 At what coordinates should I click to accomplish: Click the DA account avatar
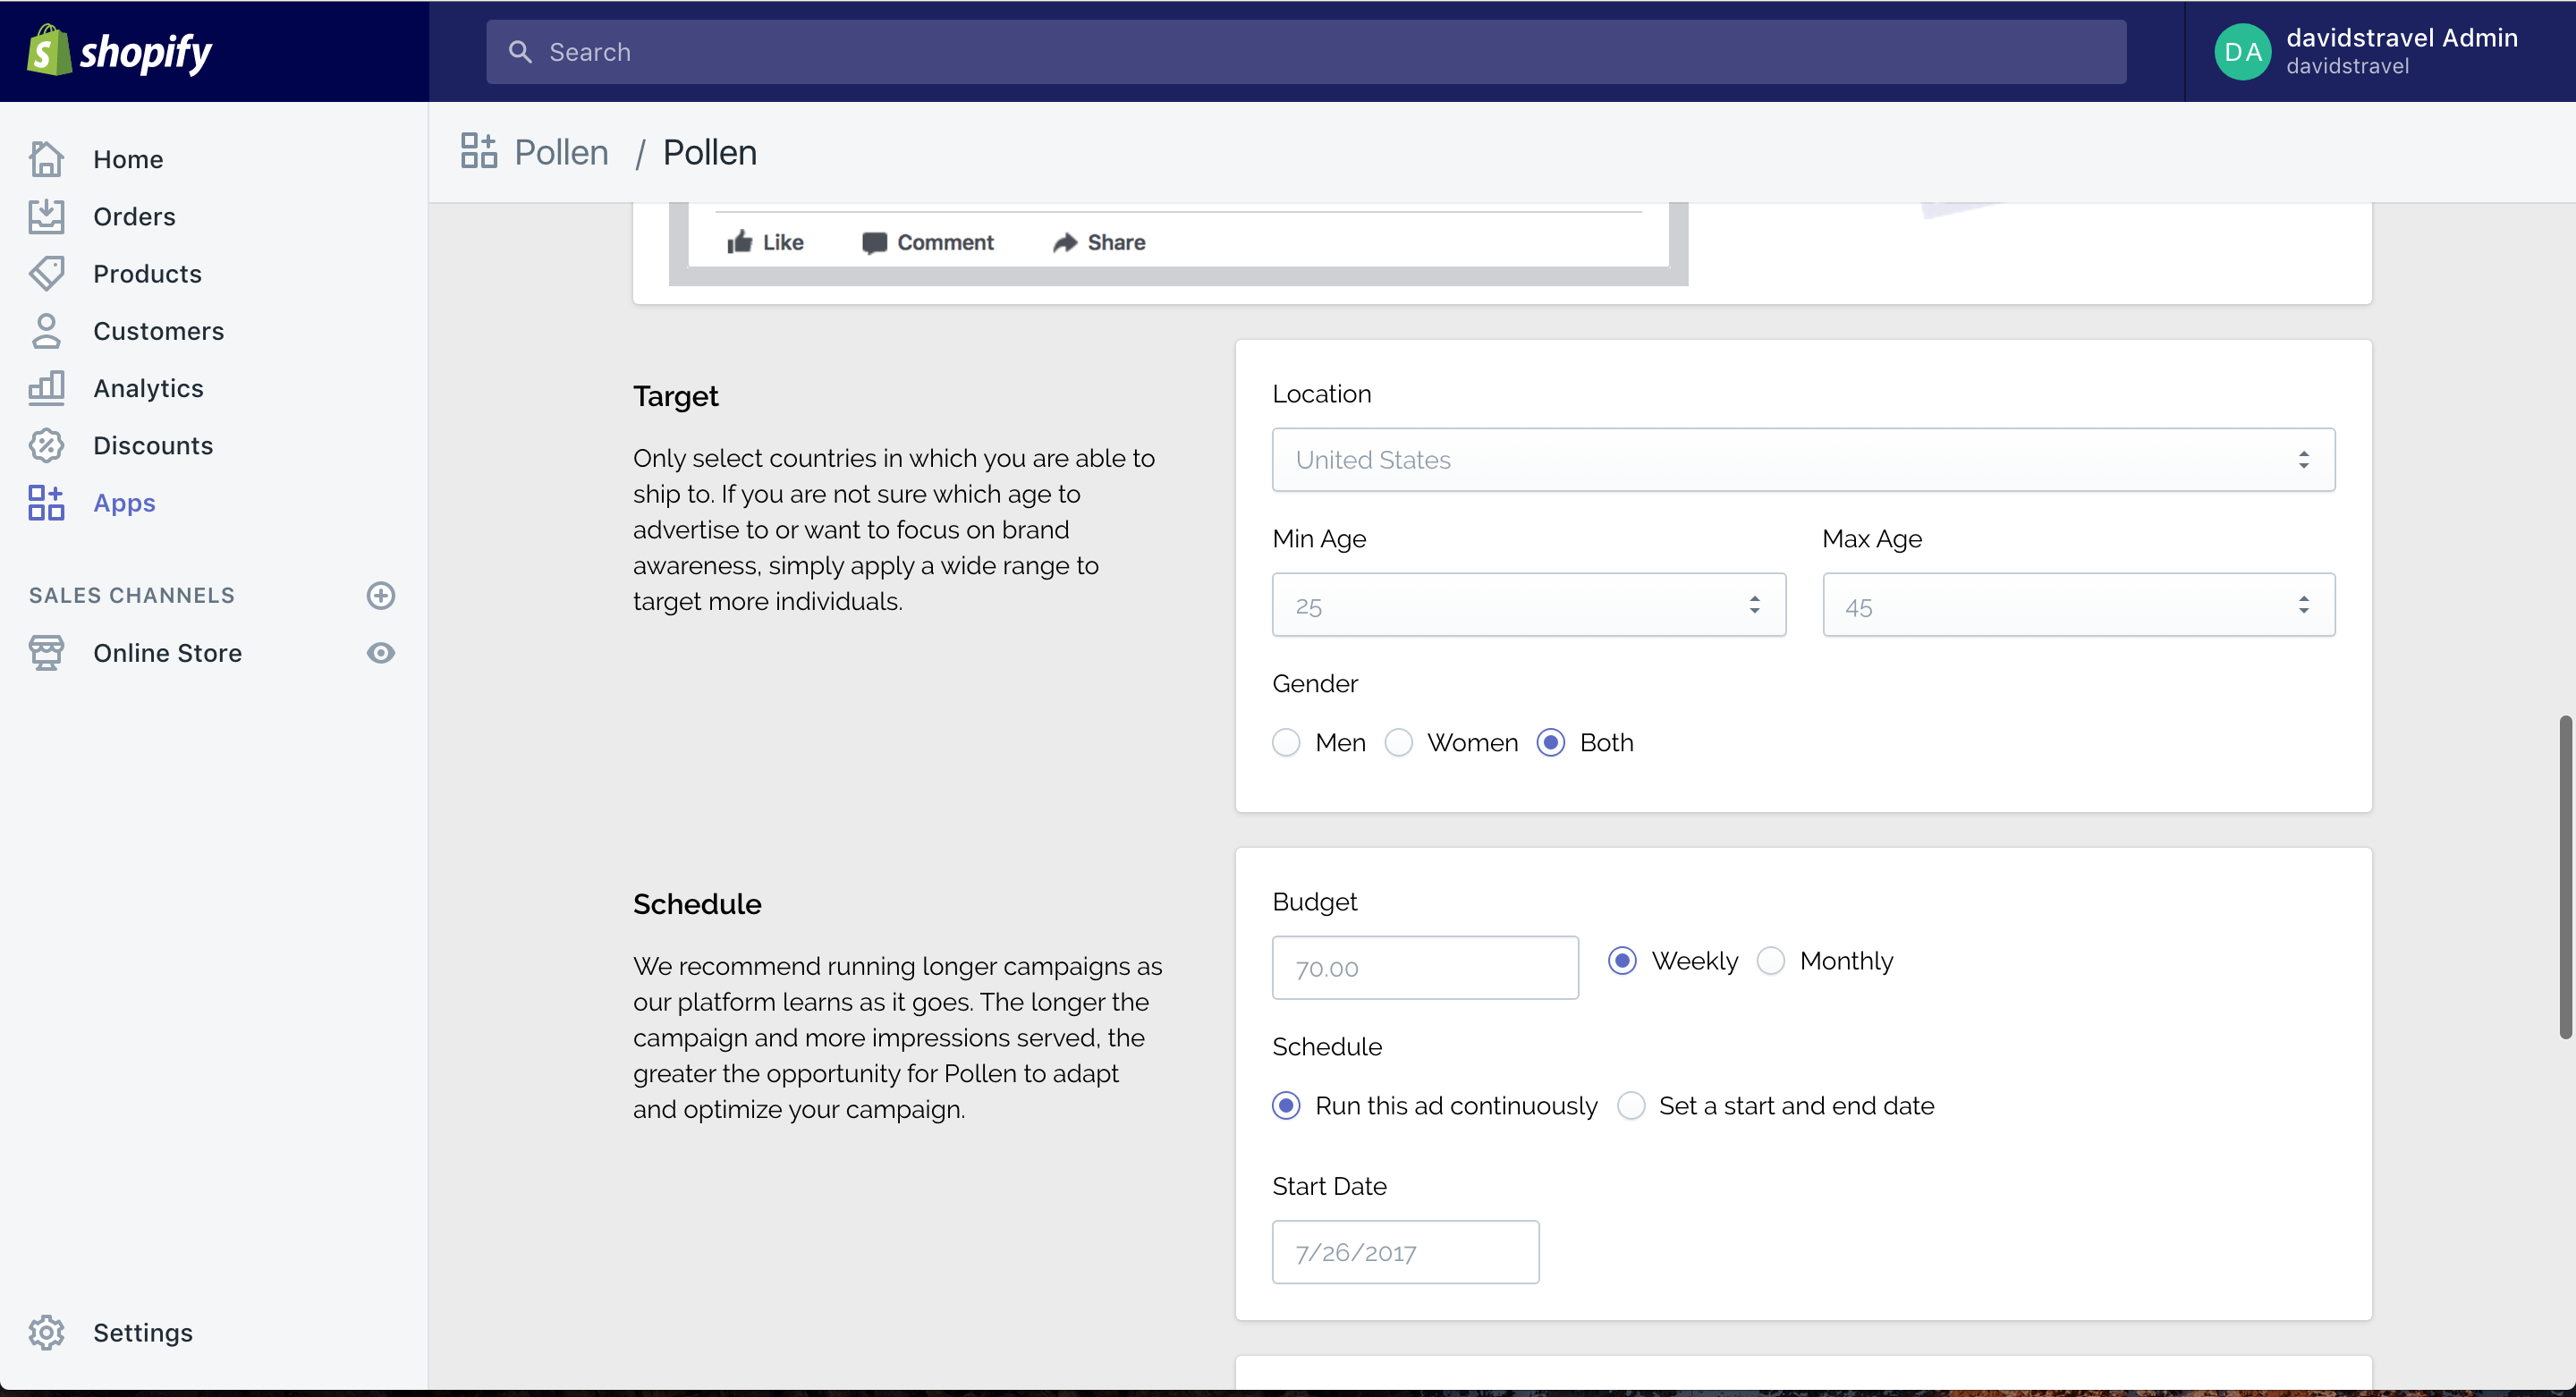[2243, 52]
